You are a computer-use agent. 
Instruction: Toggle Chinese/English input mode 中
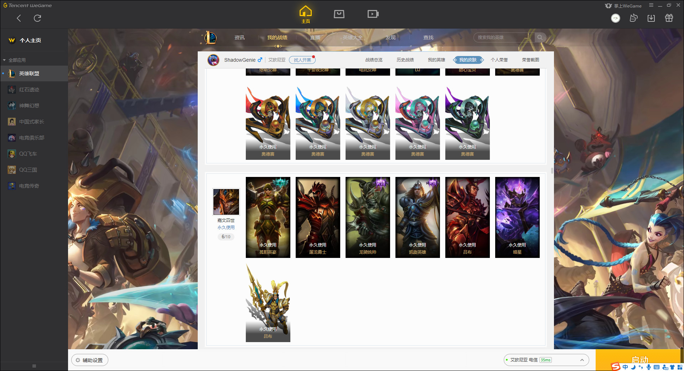click(x=625, y=367)
